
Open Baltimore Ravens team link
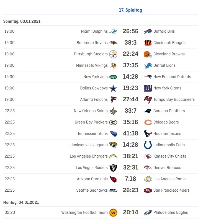click(x=92, y=43)
